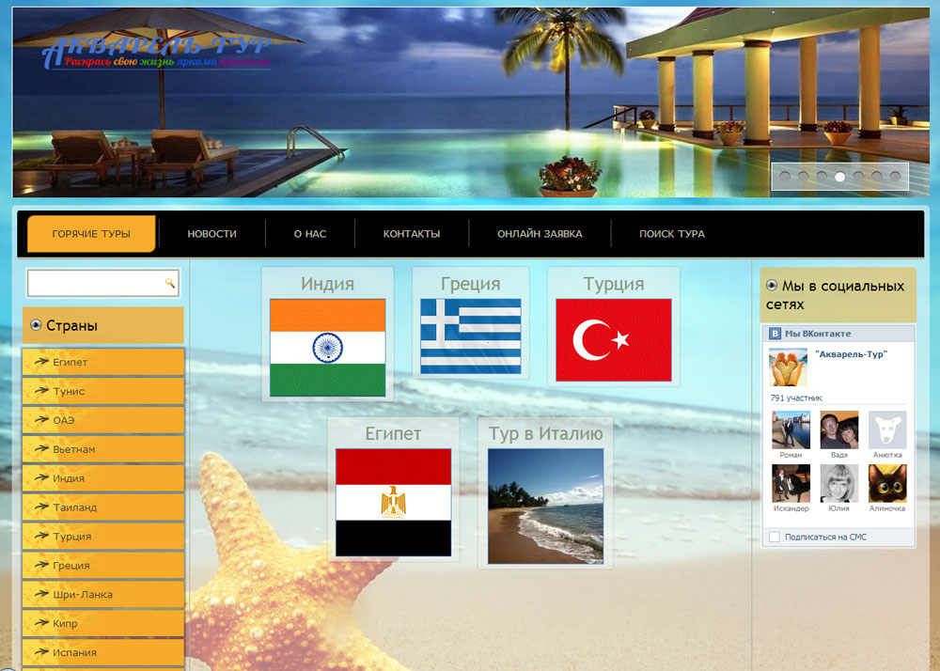Open the Мы ВКонтакте widget title
This screenshot has width=940, height=671.
point(818,334)
